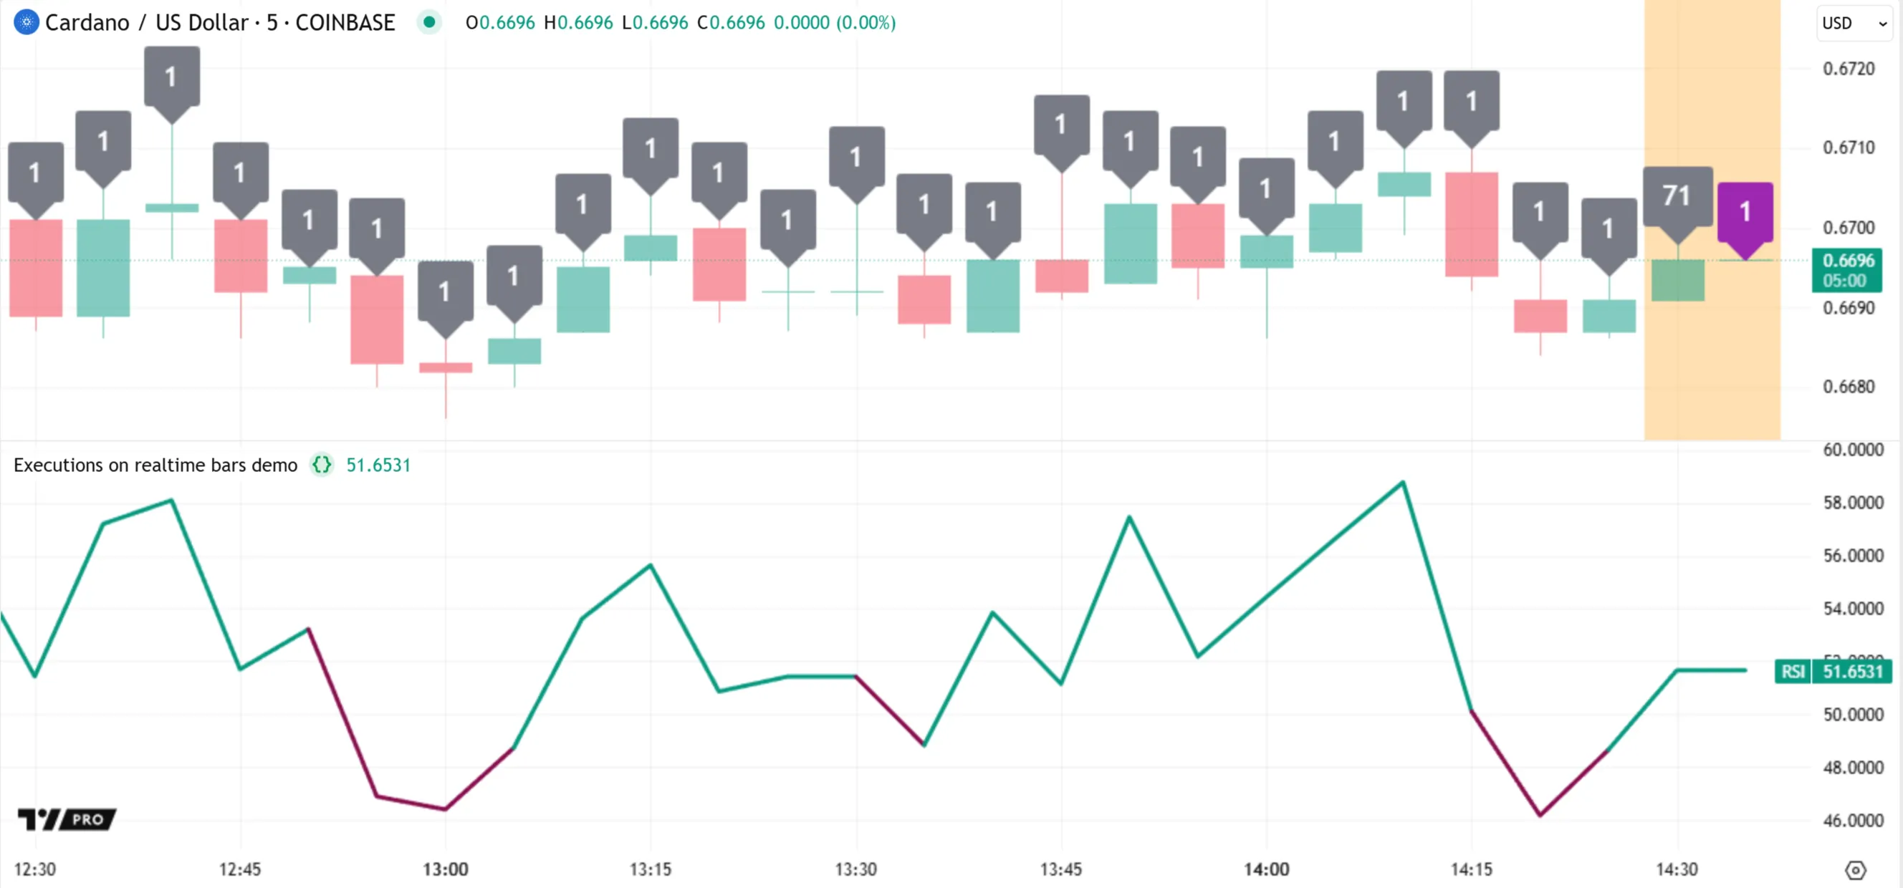
Task: Click the green market status indicator dot
Action: coord(429,22)
